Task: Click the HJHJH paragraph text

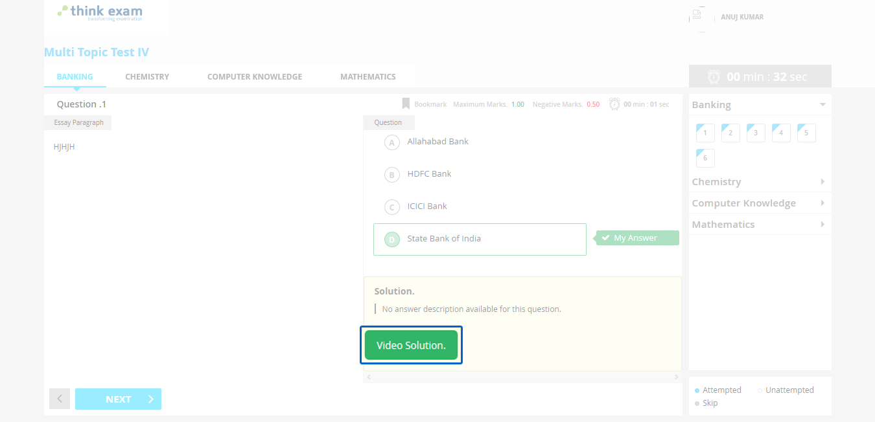Action: click(x=64, y=147)
